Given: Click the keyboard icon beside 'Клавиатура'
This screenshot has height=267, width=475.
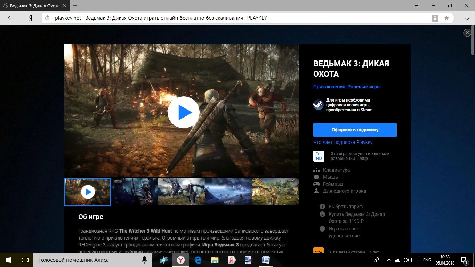Looking at the screenshot, I should 316,170.
